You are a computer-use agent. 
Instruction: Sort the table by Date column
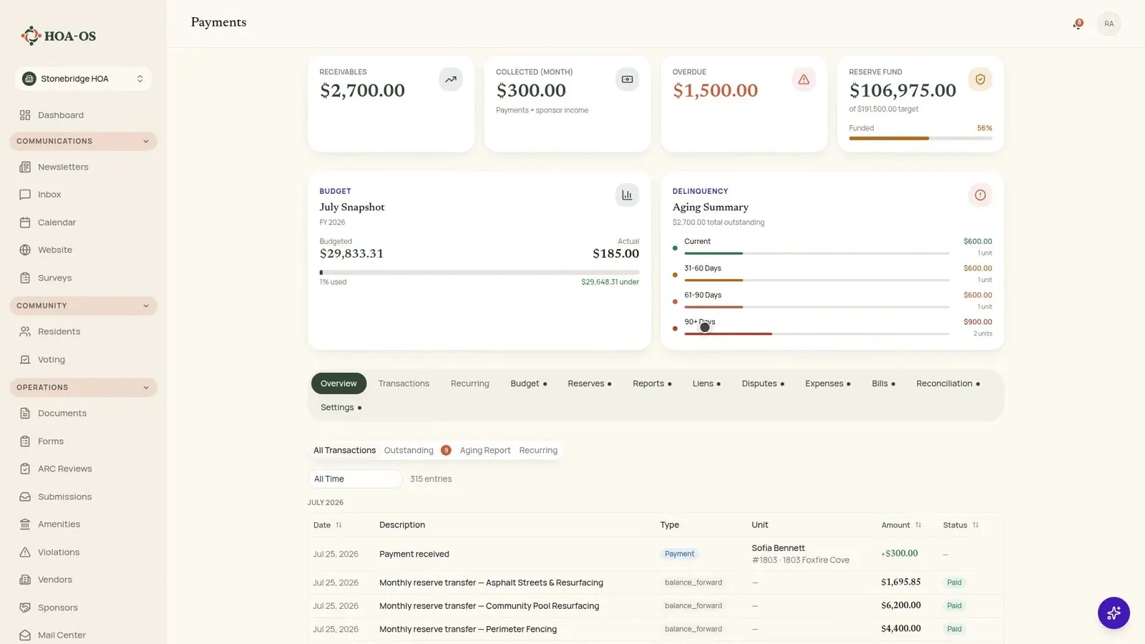328,525
